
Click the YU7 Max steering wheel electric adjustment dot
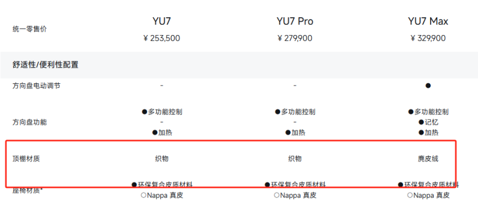(428, 86)
